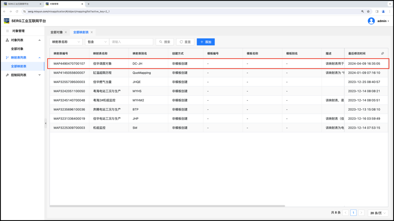Close the 全部映射表 tab with its X icon
394x221 pixels.
tap(92, 32)
